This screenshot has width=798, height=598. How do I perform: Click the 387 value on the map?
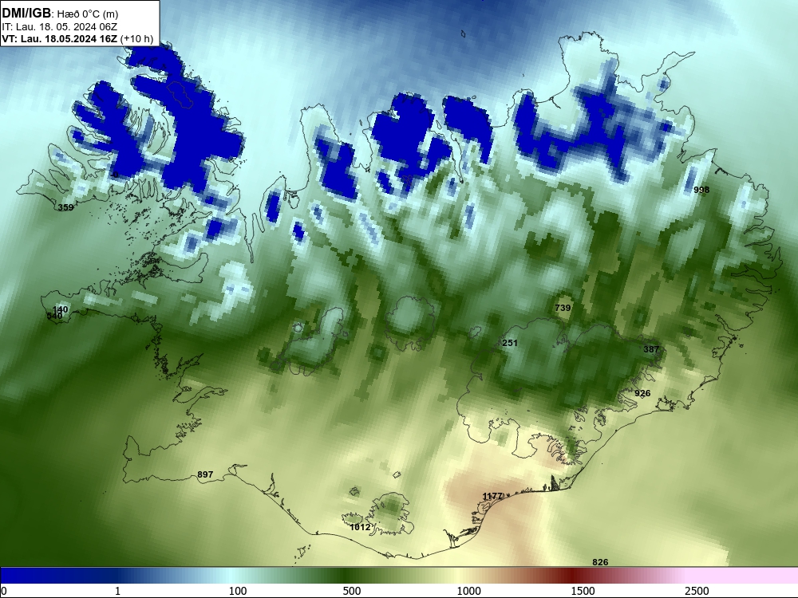point(651,349)
